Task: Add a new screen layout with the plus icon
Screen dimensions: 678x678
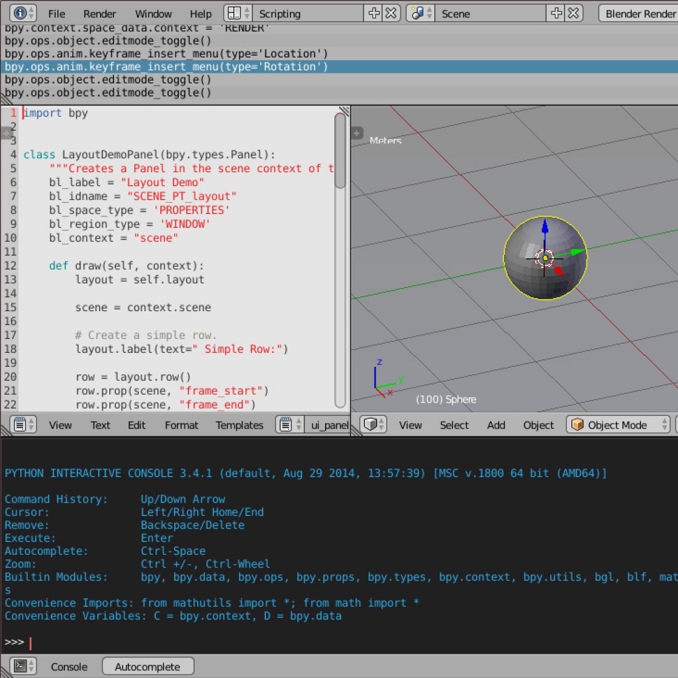Action: 375,13
